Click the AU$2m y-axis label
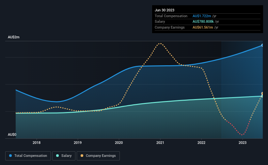The height and width of the screenshot is (165, 268). click(x=14, y=37)
